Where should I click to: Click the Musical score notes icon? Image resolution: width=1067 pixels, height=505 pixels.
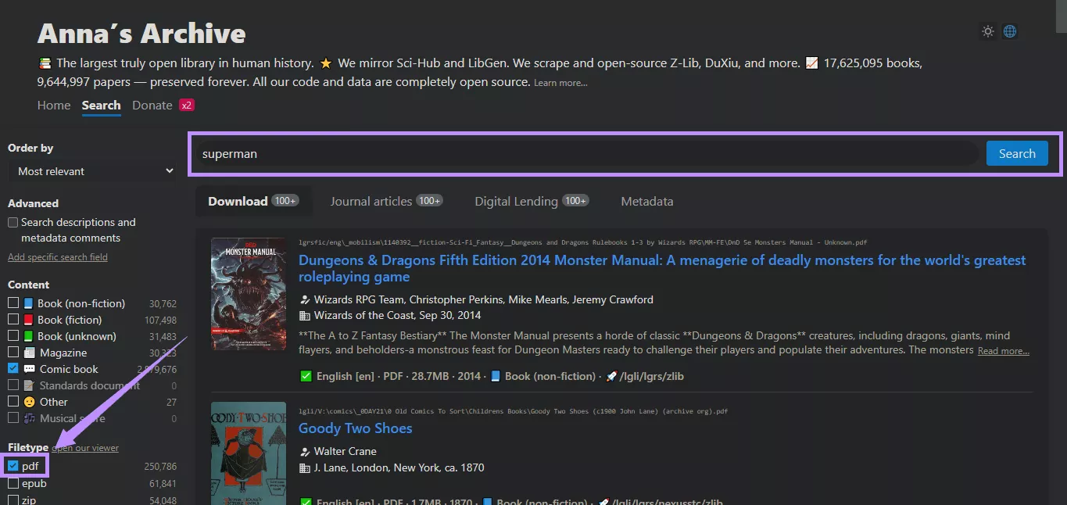pyautogui.click(x=27, y=417)
